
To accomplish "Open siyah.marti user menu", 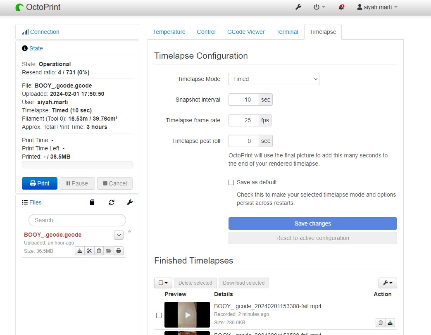I will (x=377, y=7).
